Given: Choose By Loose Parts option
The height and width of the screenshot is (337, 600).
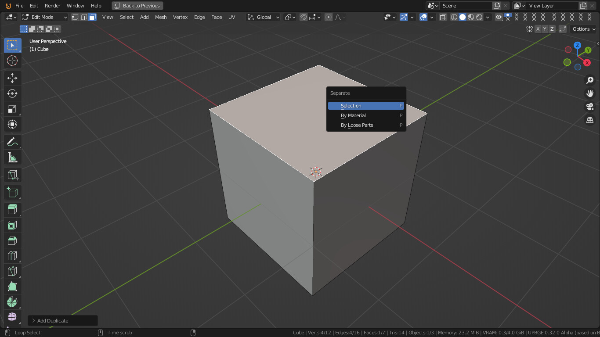Looking at the screenshot, I should (x=366, y=125).
